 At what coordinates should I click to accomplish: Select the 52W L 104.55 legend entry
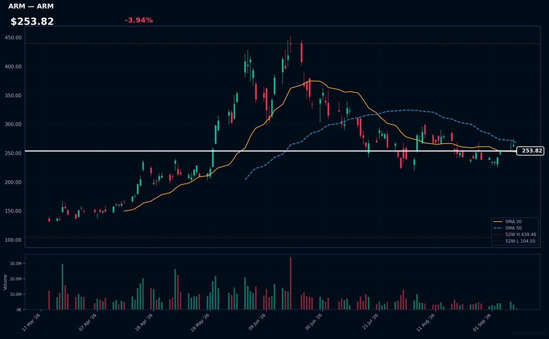[x=514, y=241]
